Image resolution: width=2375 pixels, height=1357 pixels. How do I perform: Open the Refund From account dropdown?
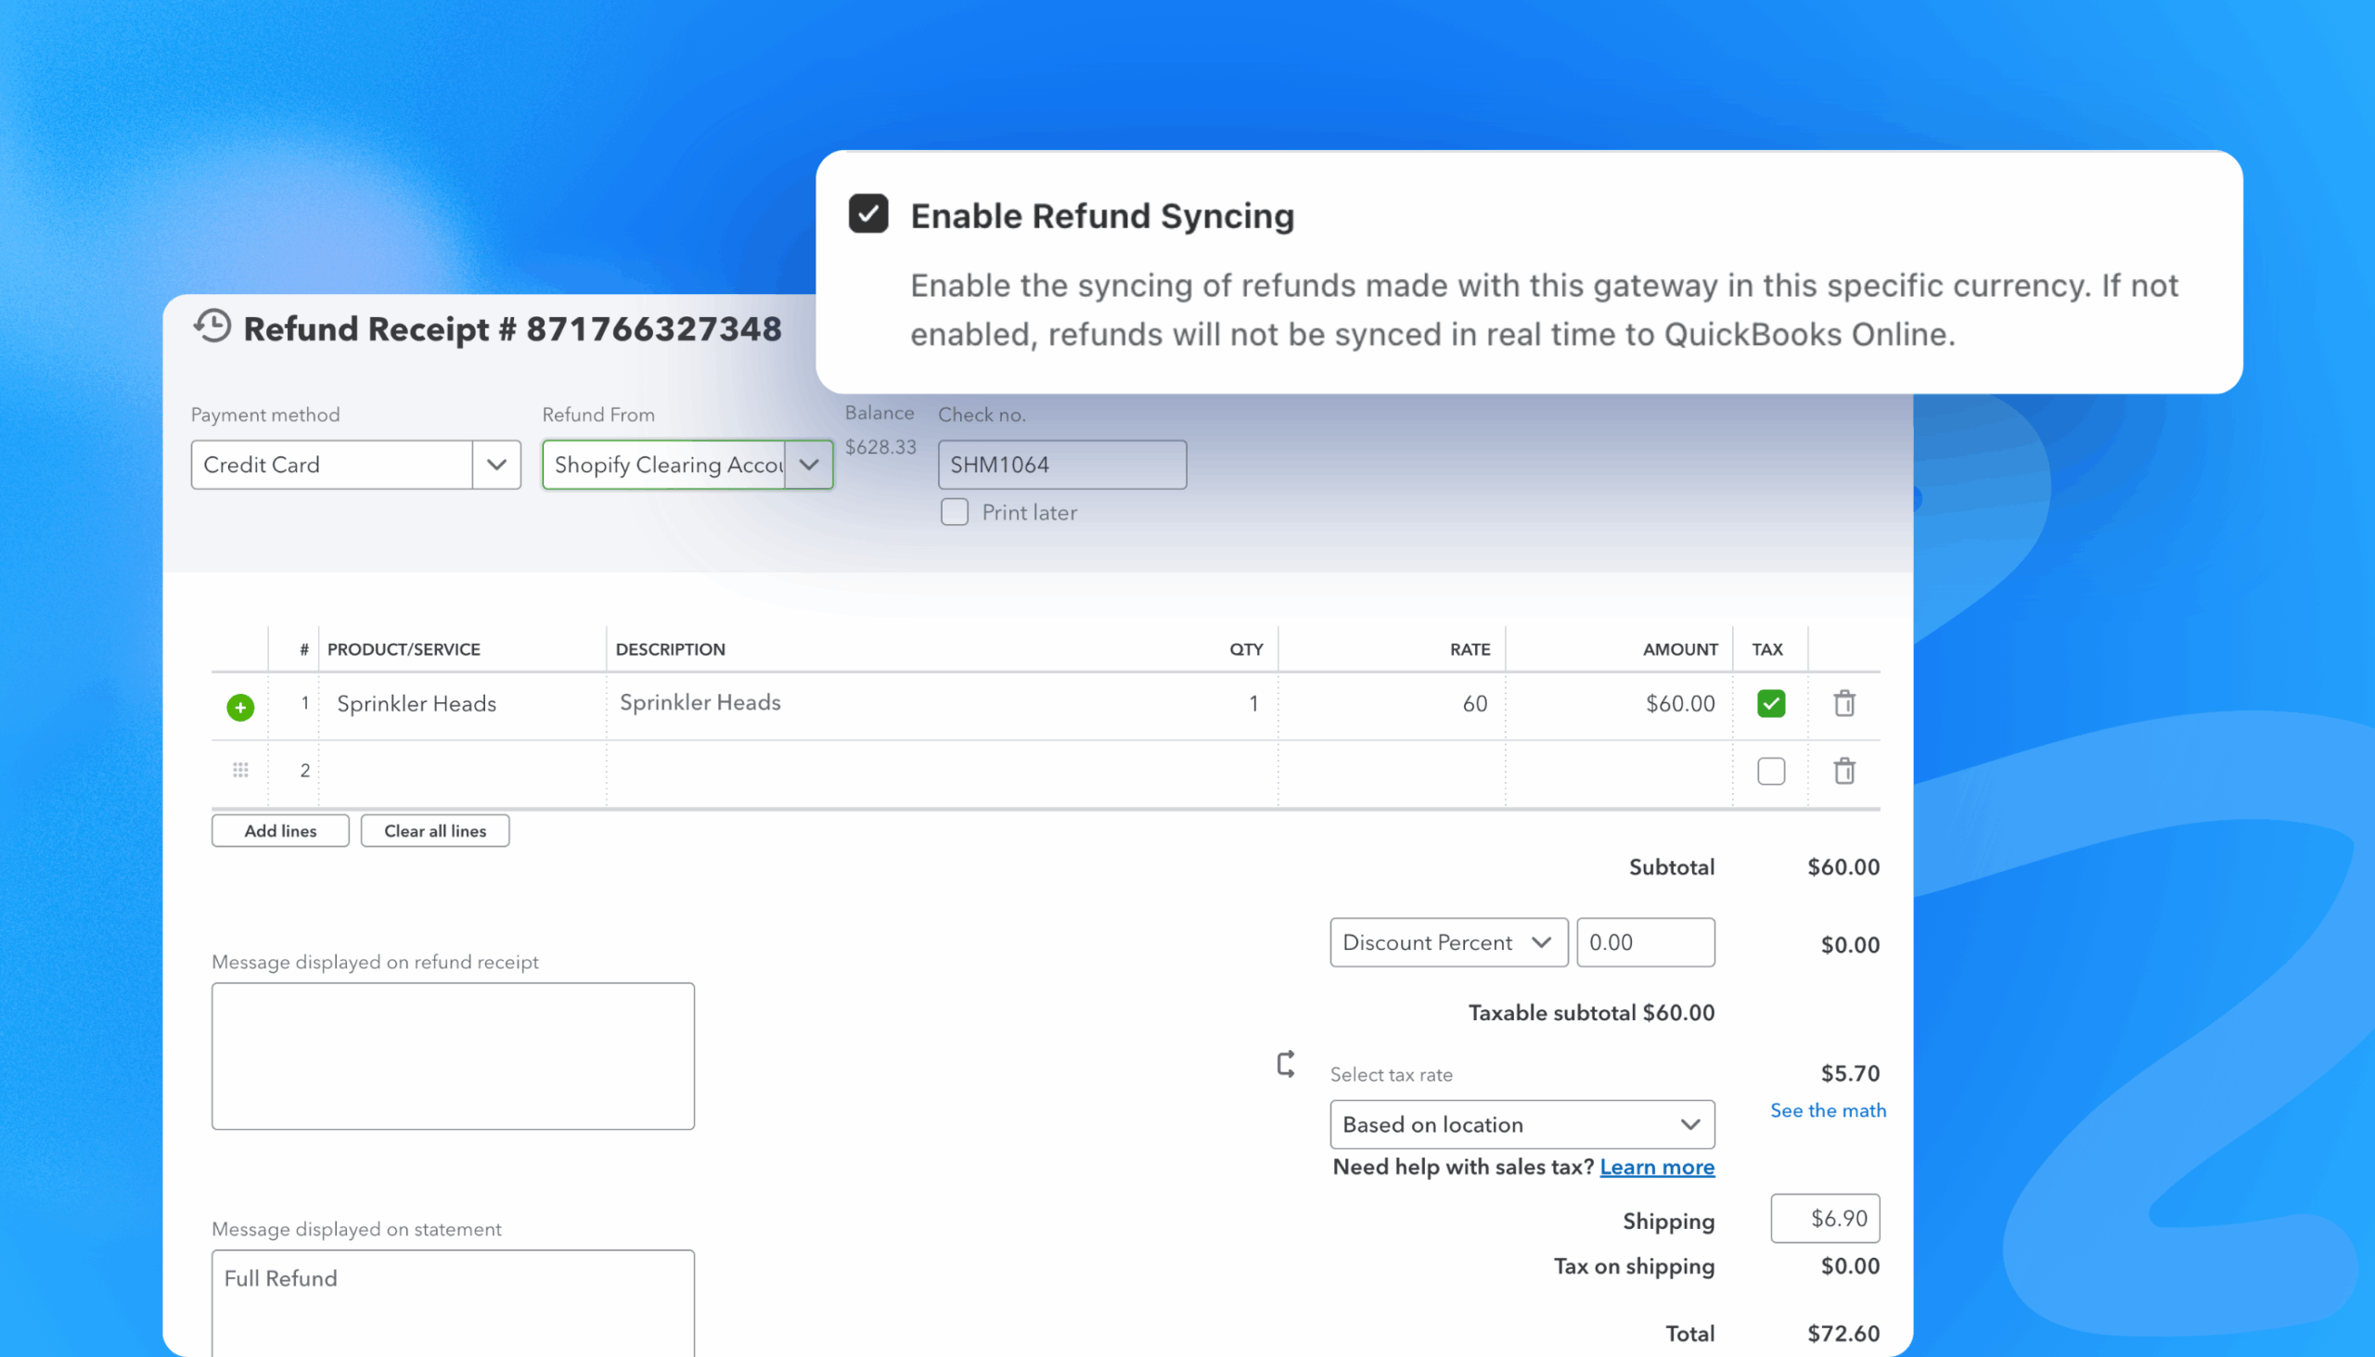808,464
